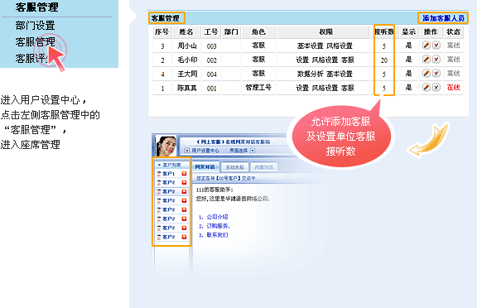Delete agent 毛小印 using red X icon
This screenshot has width=477, height=308.
click(x=436, y=60)
